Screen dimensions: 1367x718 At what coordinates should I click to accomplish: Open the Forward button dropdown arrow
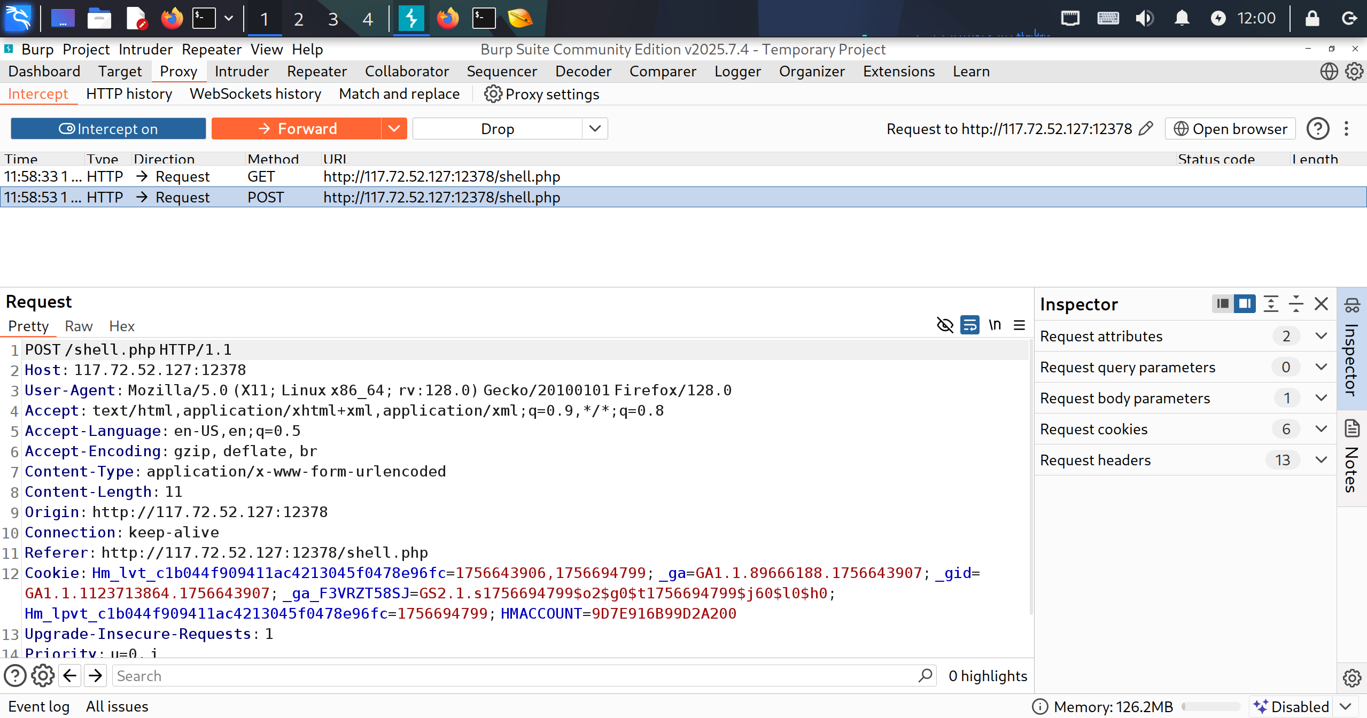pos(394,129)
